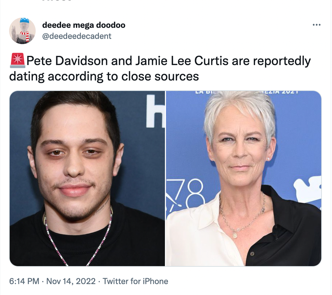332x295 pixels.
Task: Open photo of woman with silver hair
Action: click(244, 178)
